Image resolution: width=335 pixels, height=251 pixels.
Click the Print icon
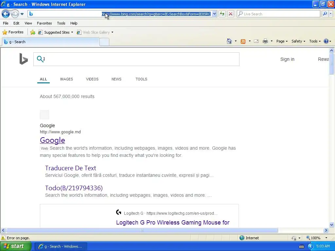pos(265,41)
